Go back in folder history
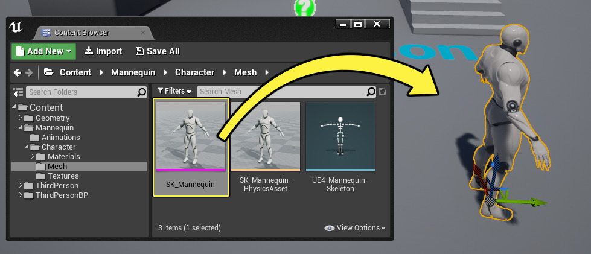Viewport: 591px width, 254px height. (x=18, y=72)
